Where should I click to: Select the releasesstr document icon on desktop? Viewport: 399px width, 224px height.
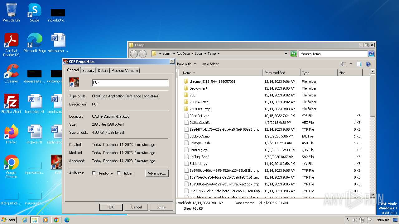tap(58, 43)
